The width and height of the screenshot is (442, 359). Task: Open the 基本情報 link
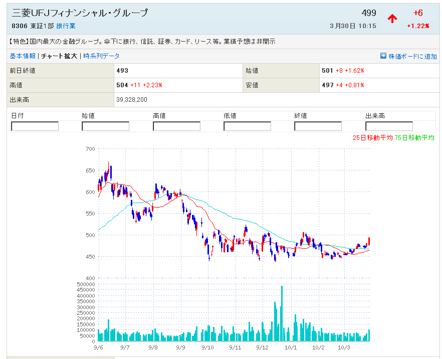coord(23,56)
